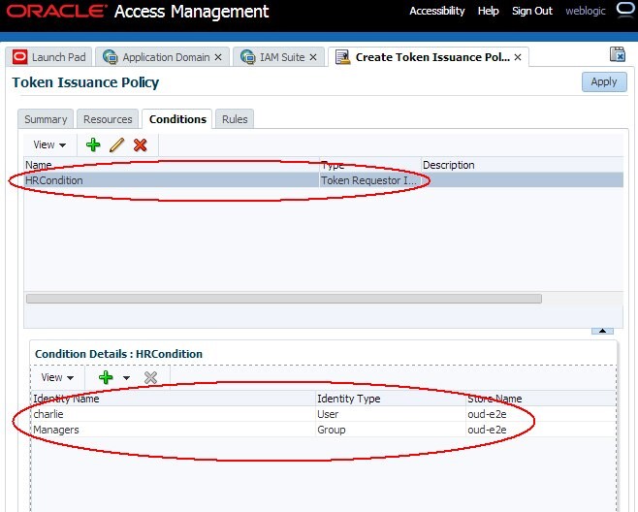This screenshot has width=638, height=512.
Task: Click the Apply button
Action: (604, 81)
